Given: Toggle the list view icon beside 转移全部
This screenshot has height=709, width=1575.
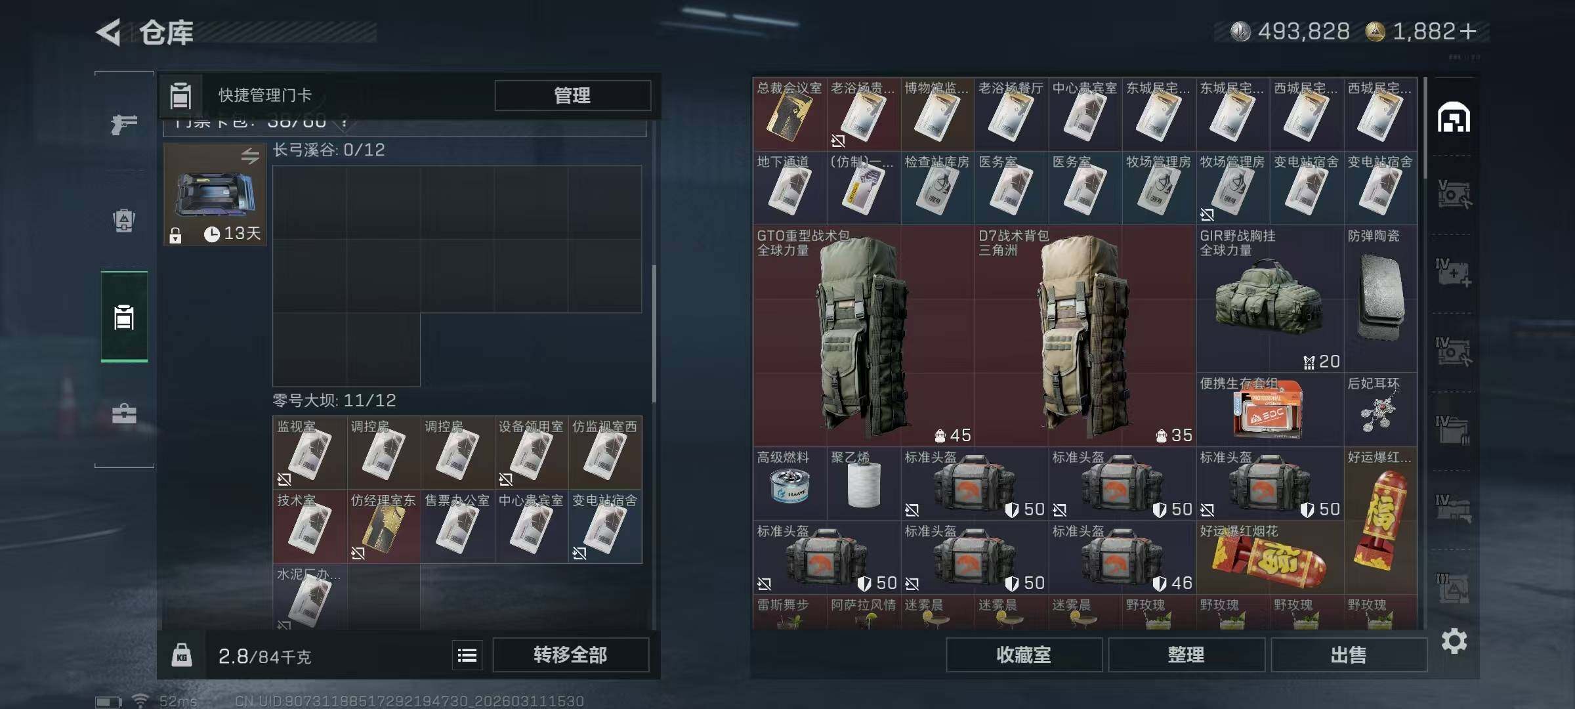Looking at the screenshot, I should pyautogui.click(x=467, y=655).
